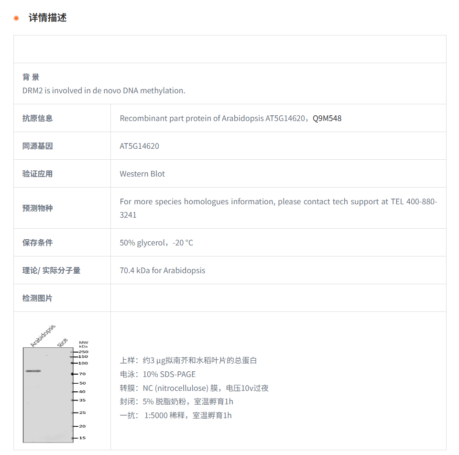Click the Western Blot application entry

pyautogui.click(x=142, y=174)
